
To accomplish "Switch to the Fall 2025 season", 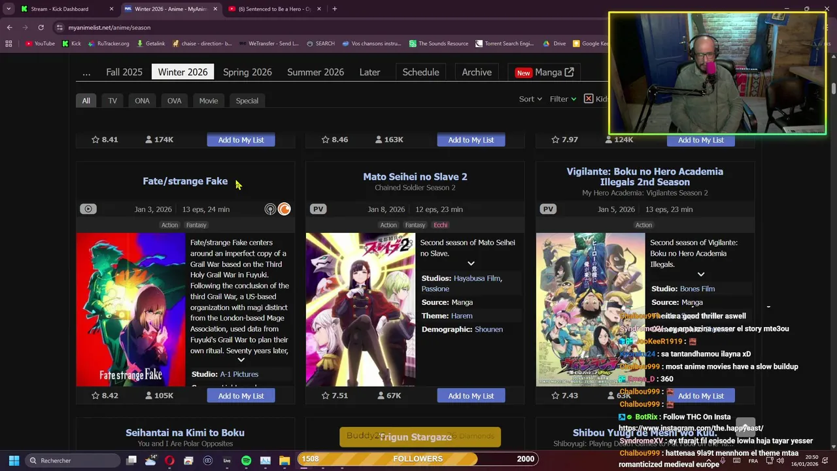I will (124, 72).
